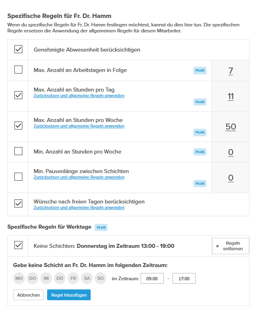Enable Max. Anzahl an Arbeitstagen in Folge
Screen dimensions: 258x313
pos(18,70)
